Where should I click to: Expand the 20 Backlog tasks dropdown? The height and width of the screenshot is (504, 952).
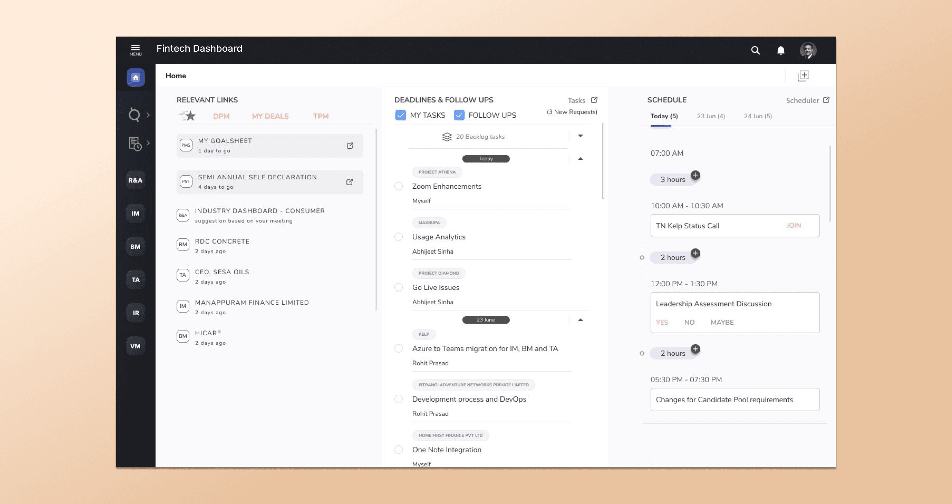click(x=580, y=136)
